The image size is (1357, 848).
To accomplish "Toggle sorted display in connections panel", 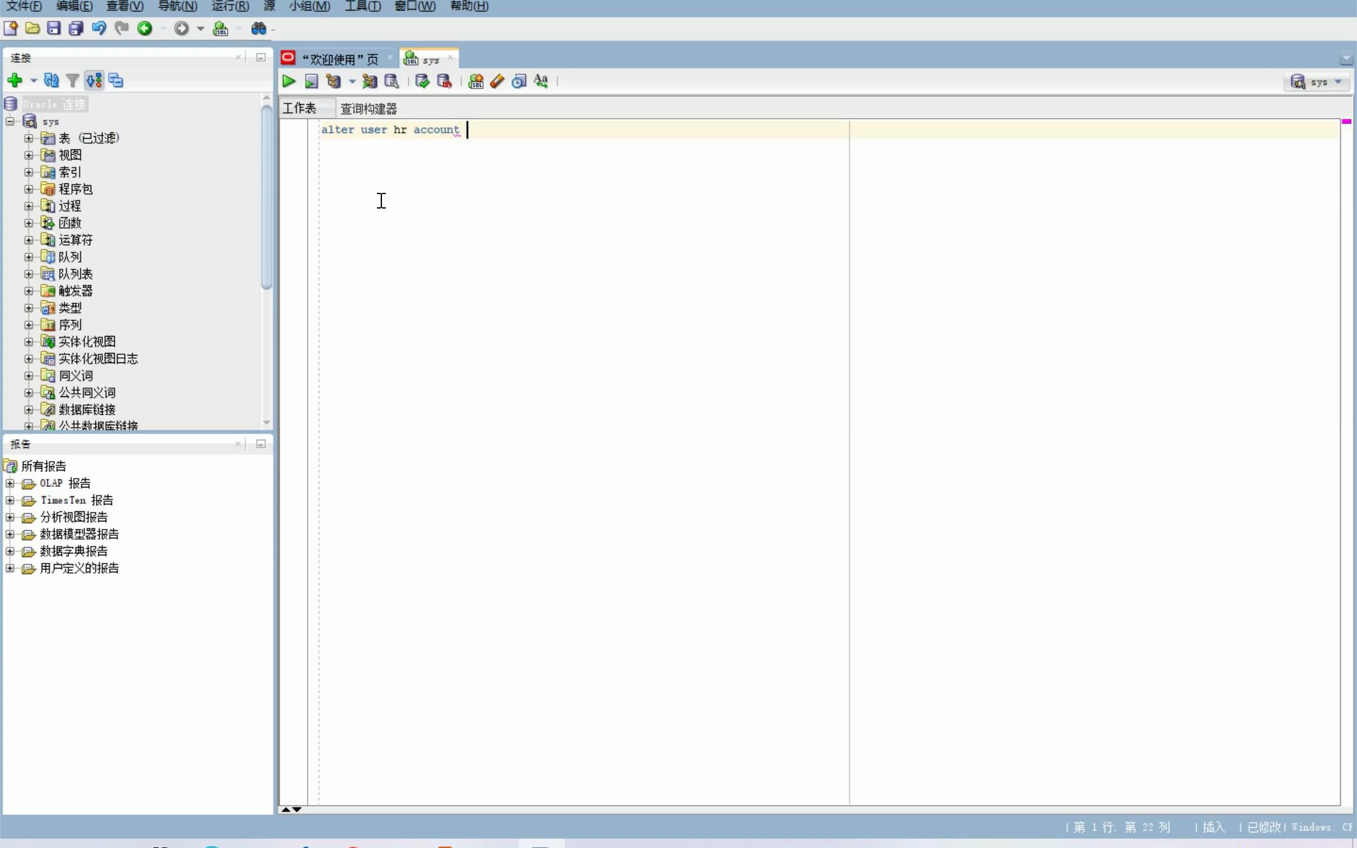I will pyautogui.click(x=94, y=80).
